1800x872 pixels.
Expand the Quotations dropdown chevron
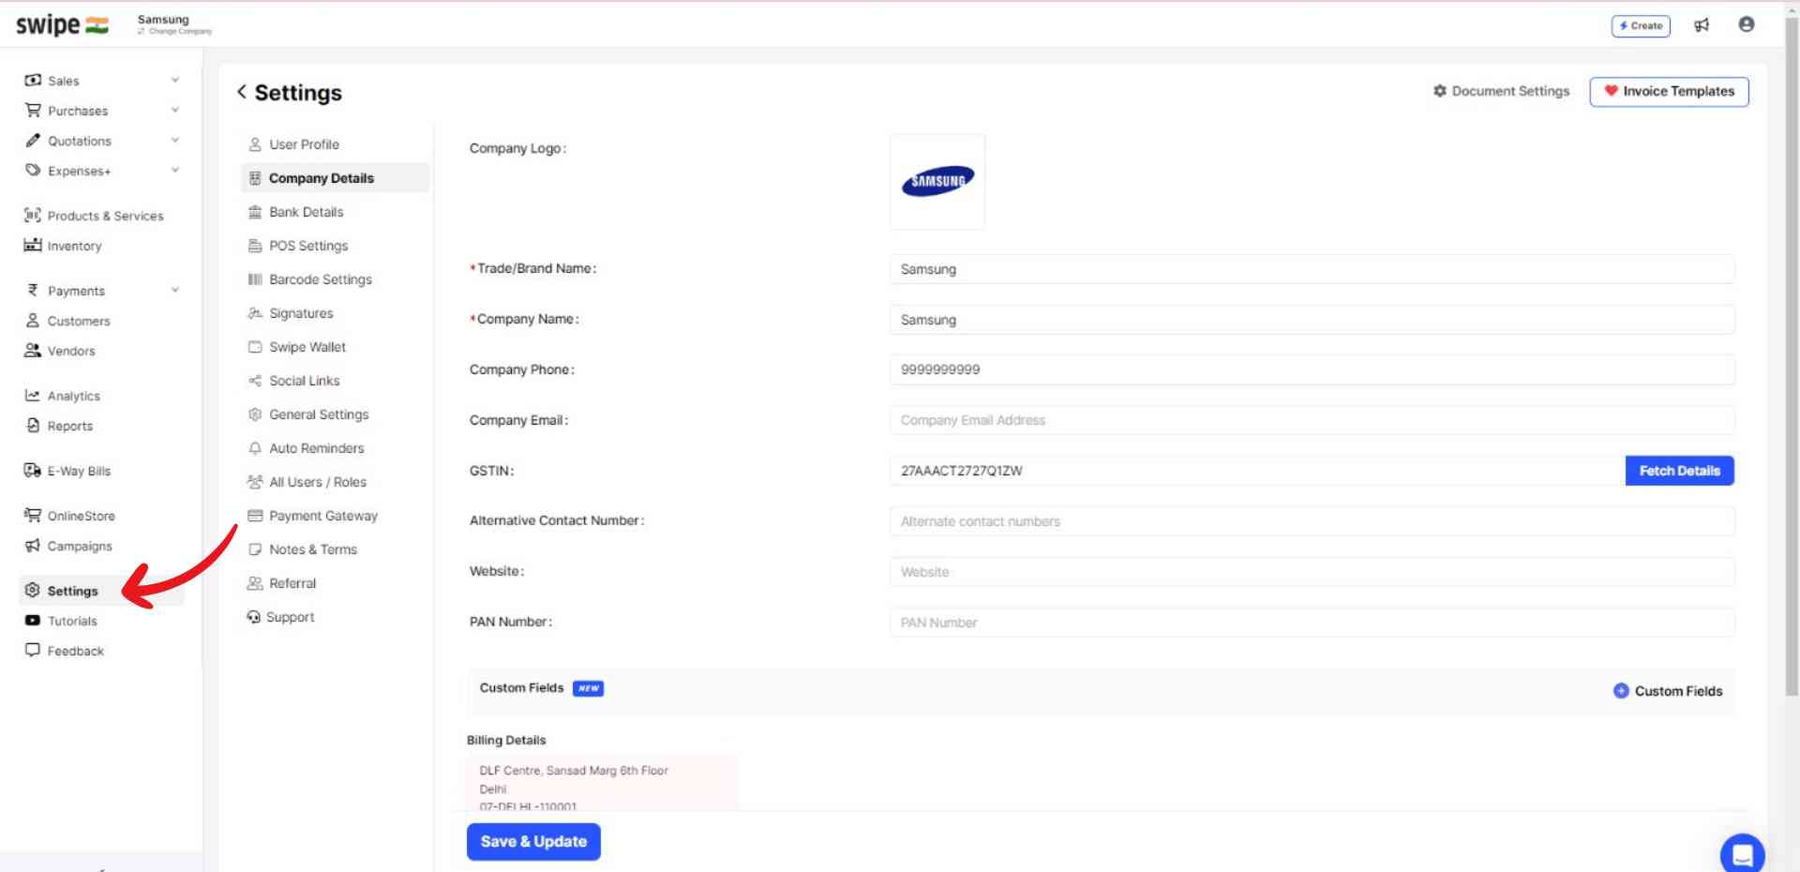click(x=174, y=141)
